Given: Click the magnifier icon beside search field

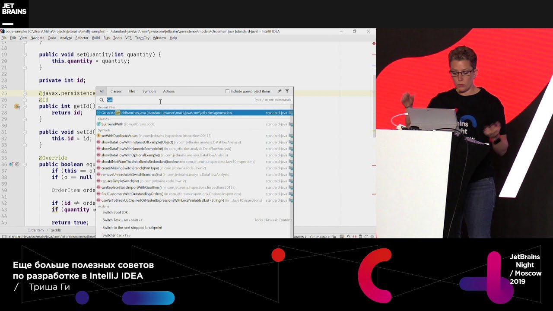Looking at the screenshot, I should tap(102, 100).
